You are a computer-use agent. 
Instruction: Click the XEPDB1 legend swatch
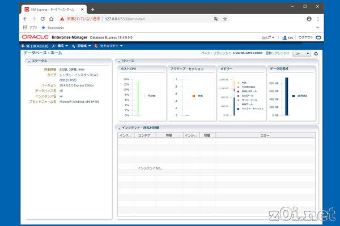pyautogui.click(x=294, y=96)
